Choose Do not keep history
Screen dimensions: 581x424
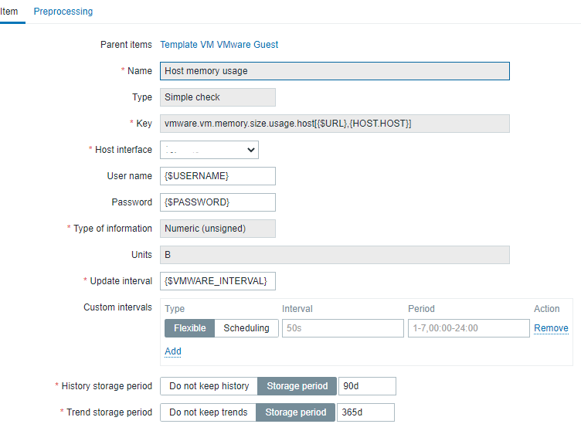click(209, 386)
